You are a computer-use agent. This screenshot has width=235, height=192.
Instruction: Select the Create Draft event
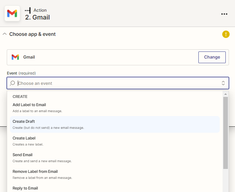(114, 124)
